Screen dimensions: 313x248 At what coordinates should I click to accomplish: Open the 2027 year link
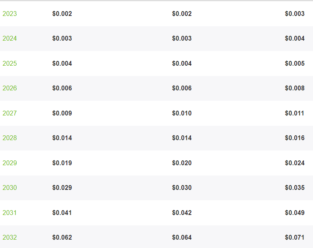click(10, 113)
